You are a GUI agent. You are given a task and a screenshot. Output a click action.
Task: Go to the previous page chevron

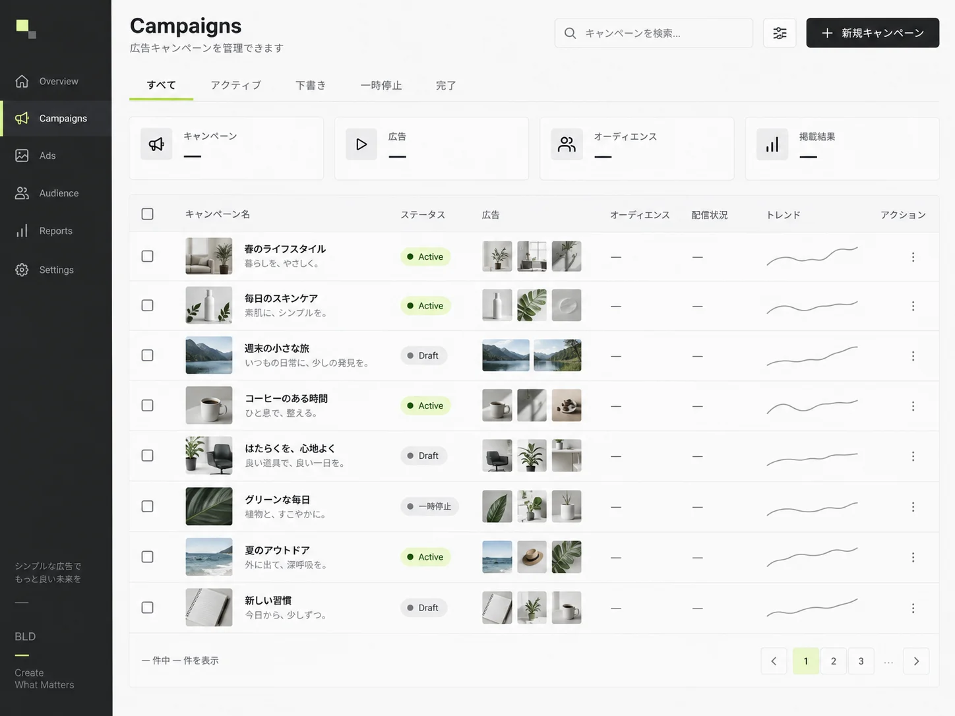774,661
